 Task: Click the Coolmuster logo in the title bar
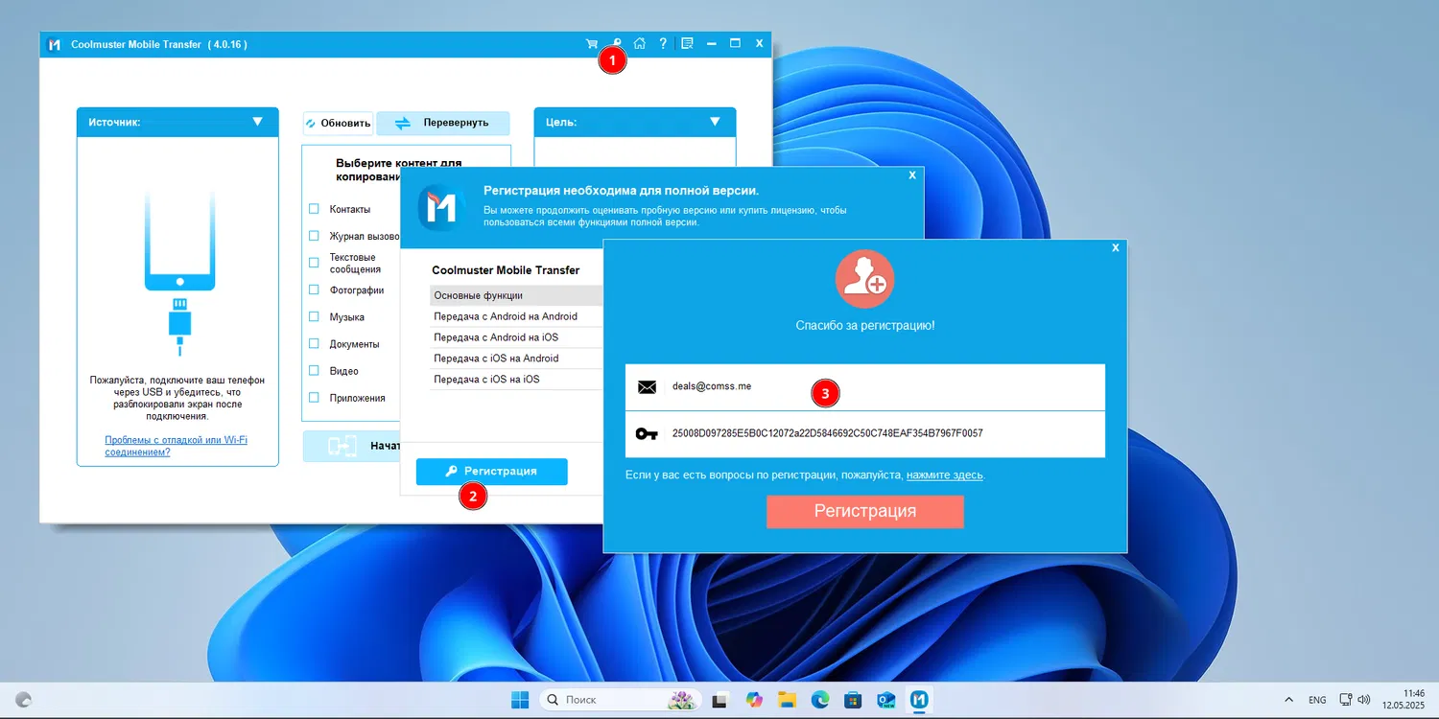(x=55, y=44)
